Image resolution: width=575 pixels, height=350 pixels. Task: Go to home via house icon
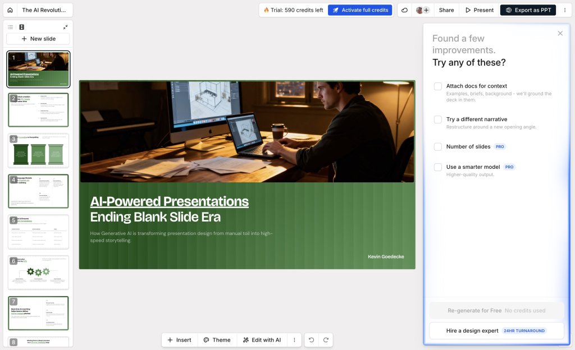tap(10, 10)
